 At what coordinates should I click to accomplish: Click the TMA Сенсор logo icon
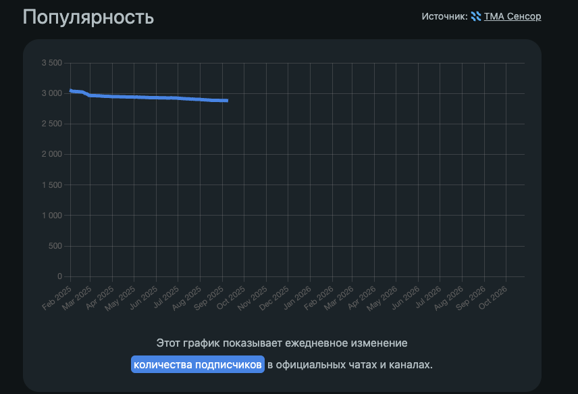[476, 16]
